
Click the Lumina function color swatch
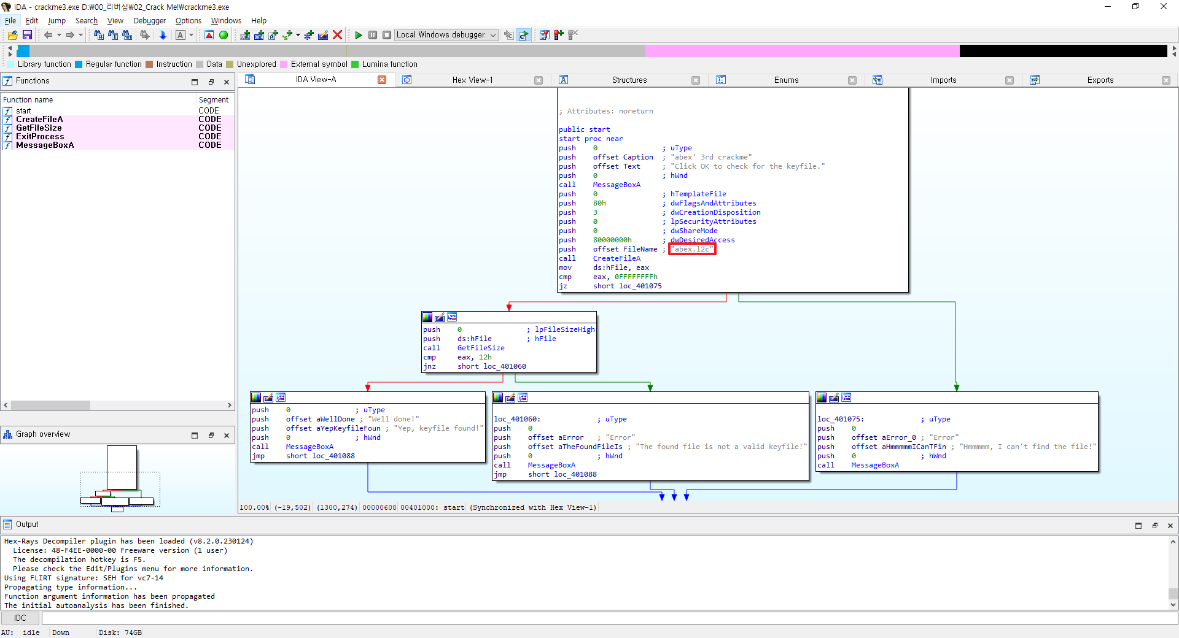click(x=355, y=64)
